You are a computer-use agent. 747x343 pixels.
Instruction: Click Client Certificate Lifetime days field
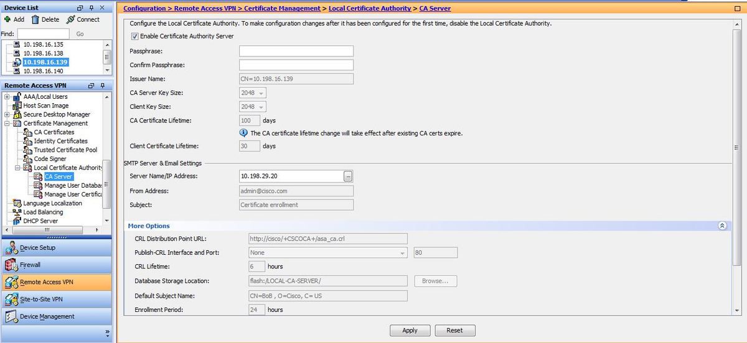250,146
